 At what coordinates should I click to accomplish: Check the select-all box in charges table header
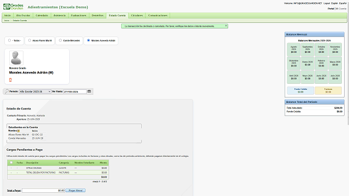pos(11,162)
